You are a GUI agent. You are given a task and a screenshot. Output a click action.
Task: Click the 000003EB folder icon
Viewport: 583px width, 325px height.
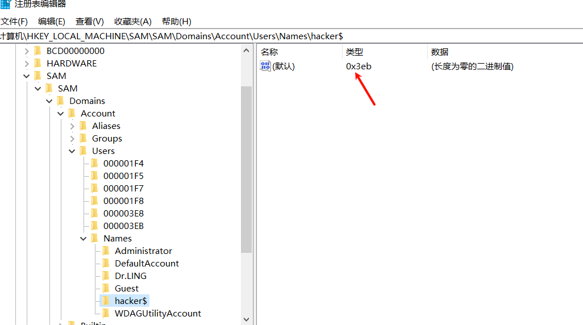tap(95, 226)
